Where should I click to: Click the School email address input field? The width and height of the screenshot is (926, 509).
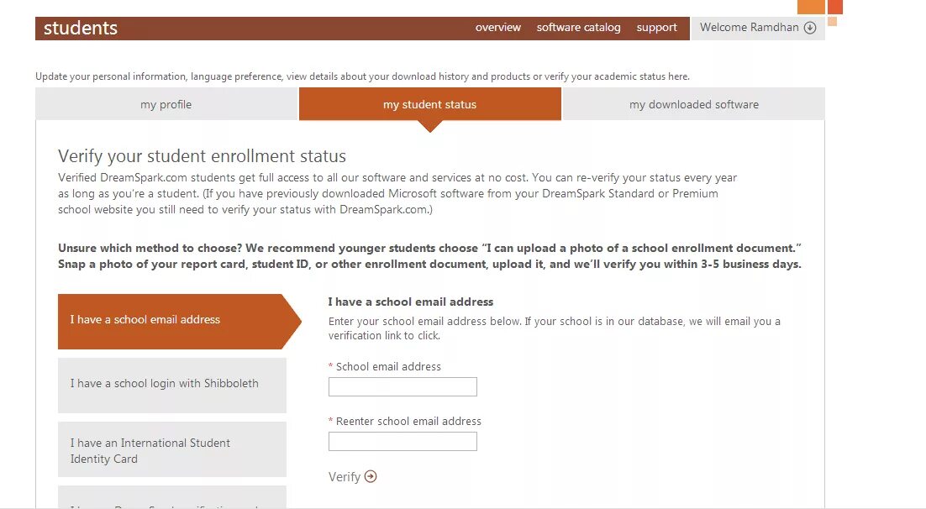click(402, 387)
